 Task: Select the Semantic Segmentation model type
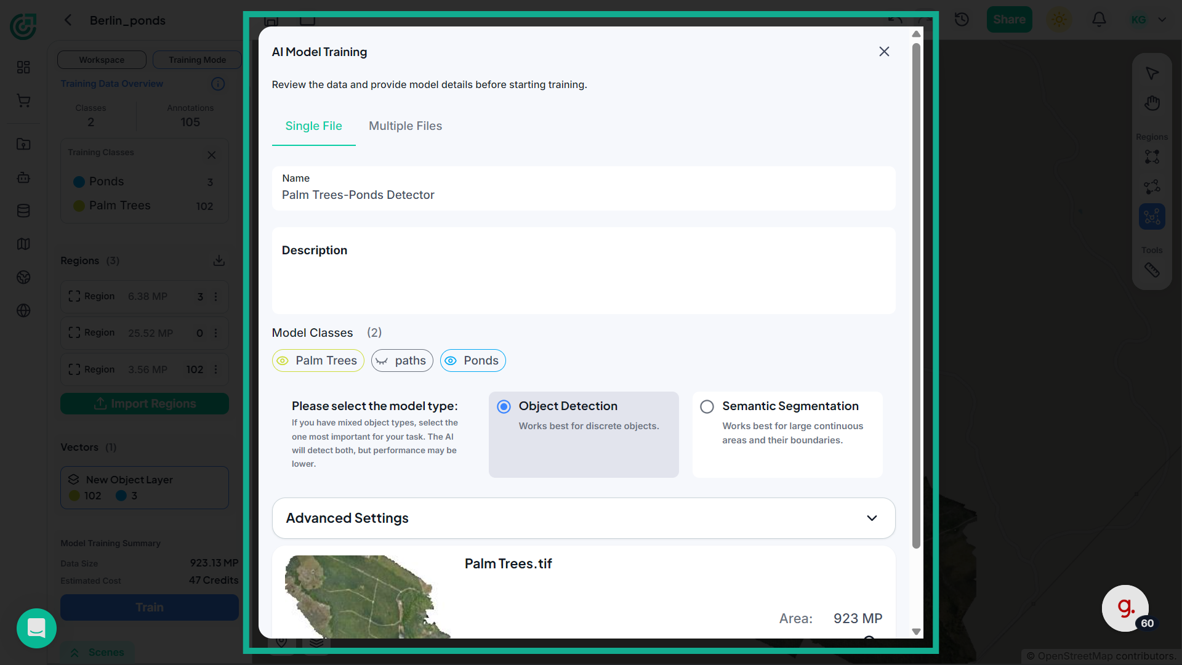coord(787,434)
